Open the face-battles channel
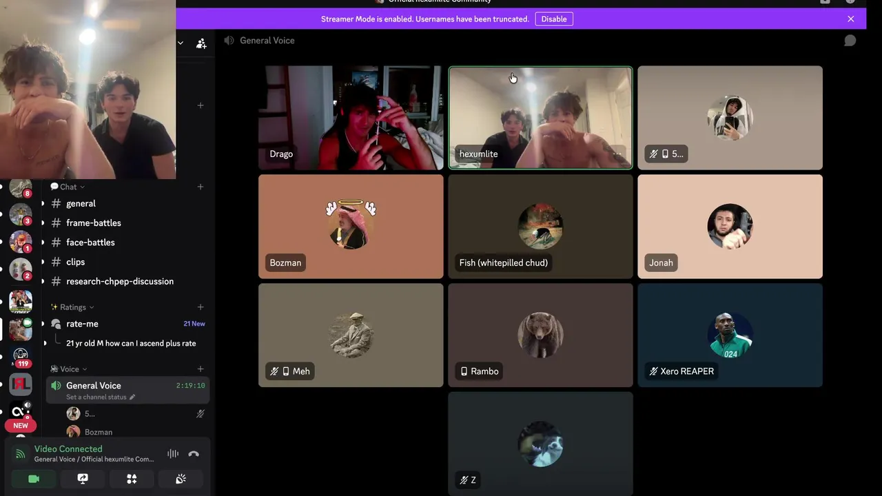882x496 pixels. click(x=90, y=242)
